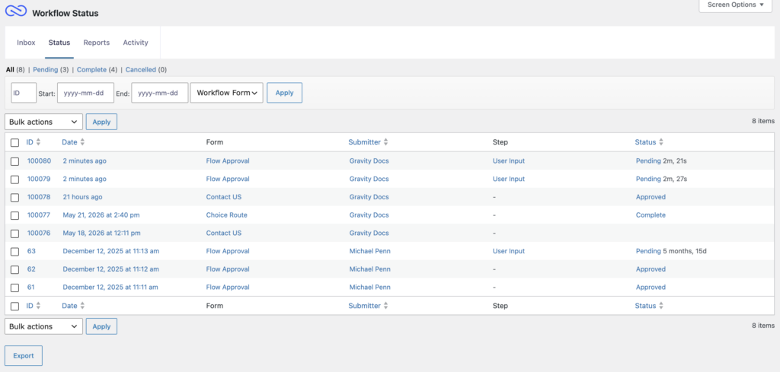Check the select-all checkbox in table header
The height and width of the screenshot is (372, 780).
coord(15,142)
